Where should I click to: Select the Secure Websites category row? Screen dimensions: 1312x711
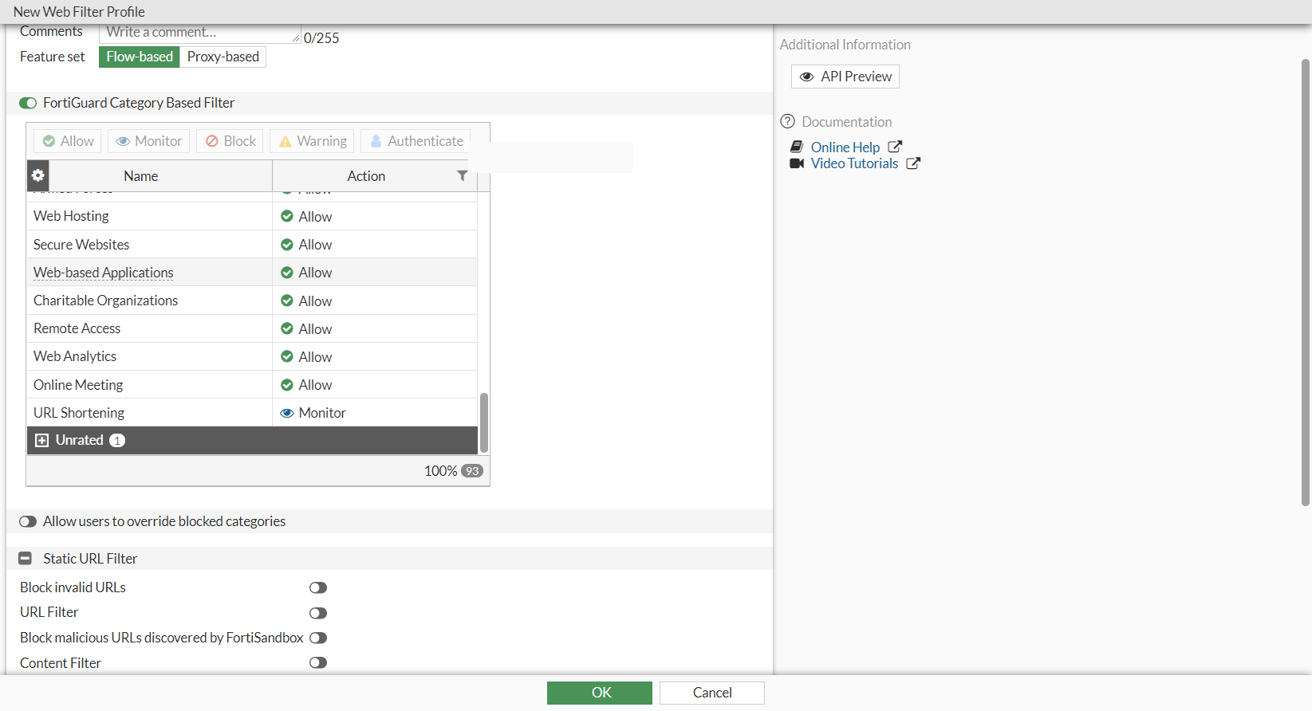[x=252, y=245]
